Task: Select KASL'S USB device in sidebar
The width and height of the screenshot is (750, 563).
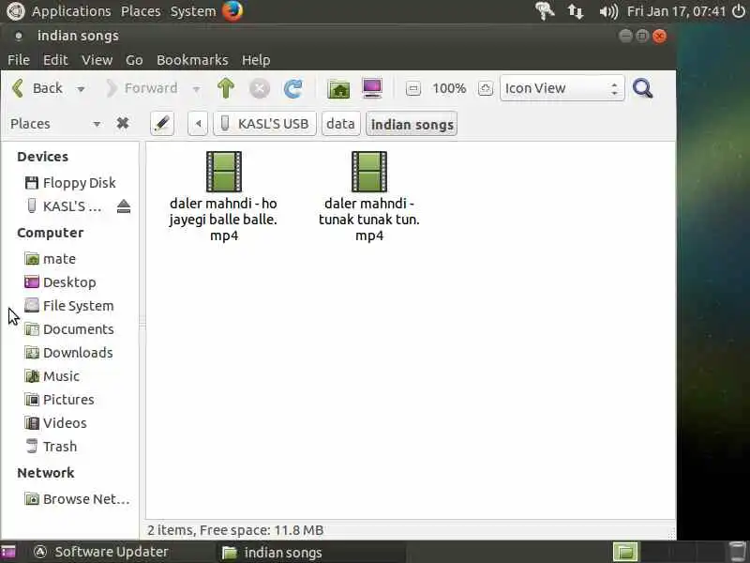Action: (63, 206)
